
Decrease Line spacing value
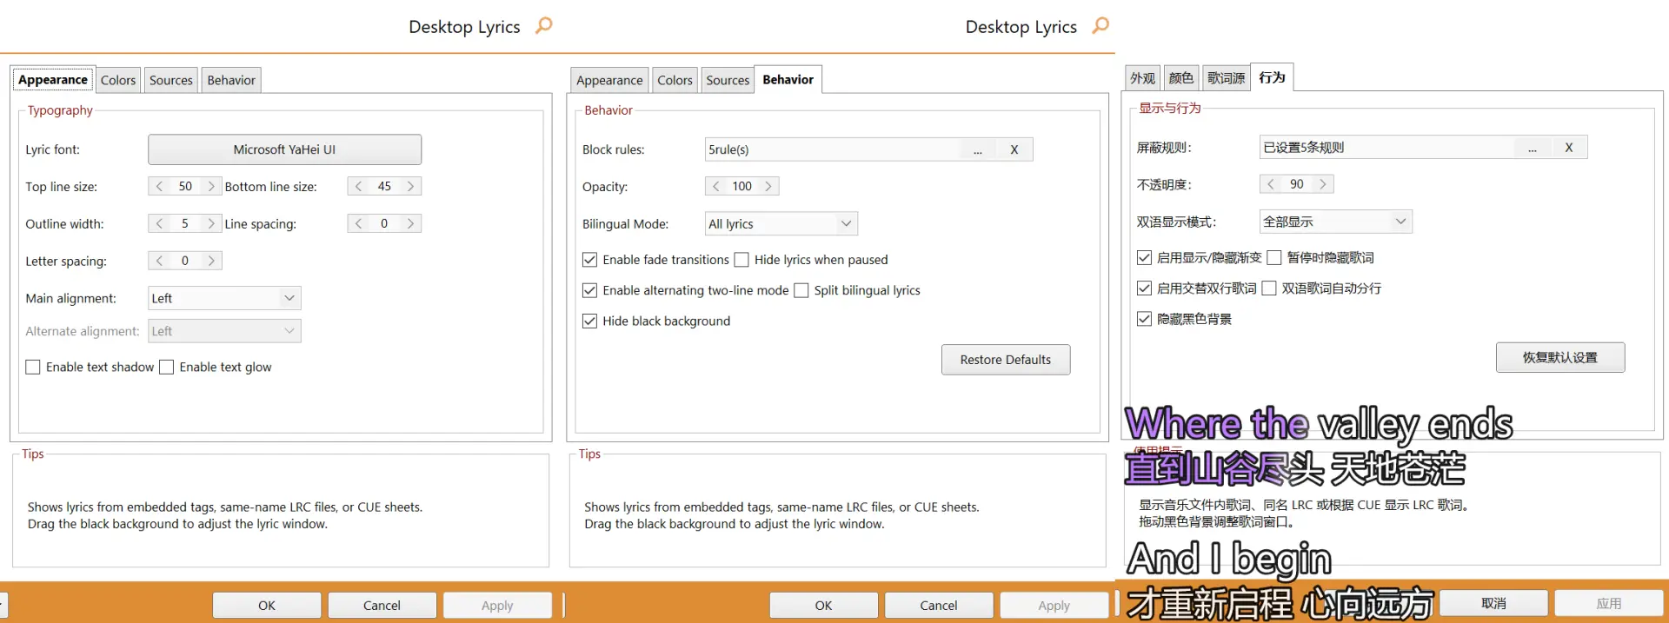coord(358,223)
